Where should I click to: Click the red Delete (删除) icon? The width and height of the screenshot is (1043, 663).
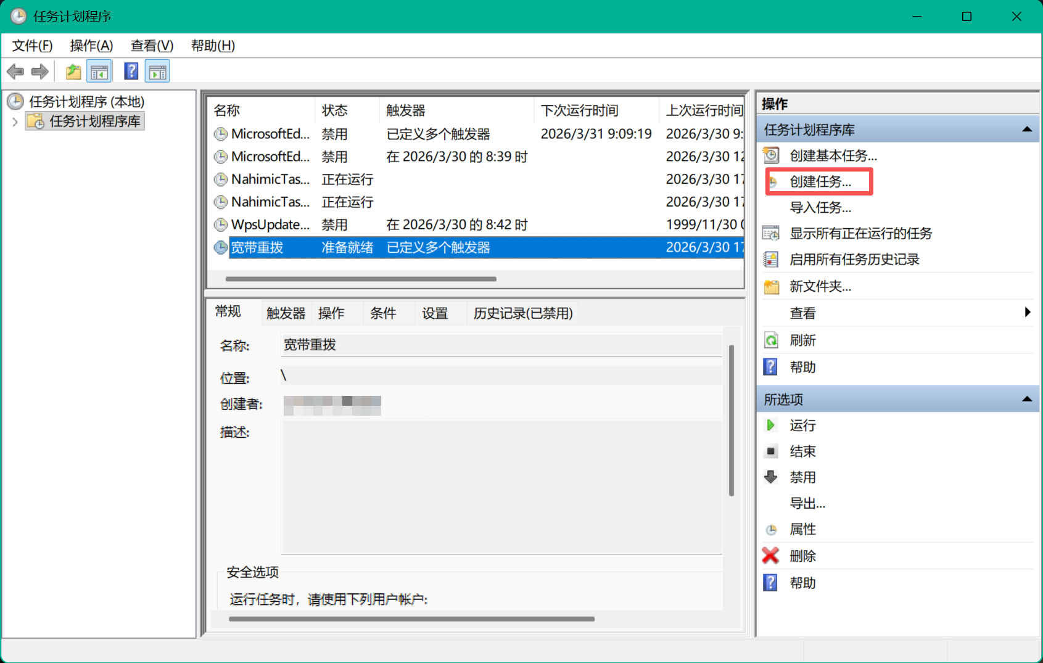[770, 556]
